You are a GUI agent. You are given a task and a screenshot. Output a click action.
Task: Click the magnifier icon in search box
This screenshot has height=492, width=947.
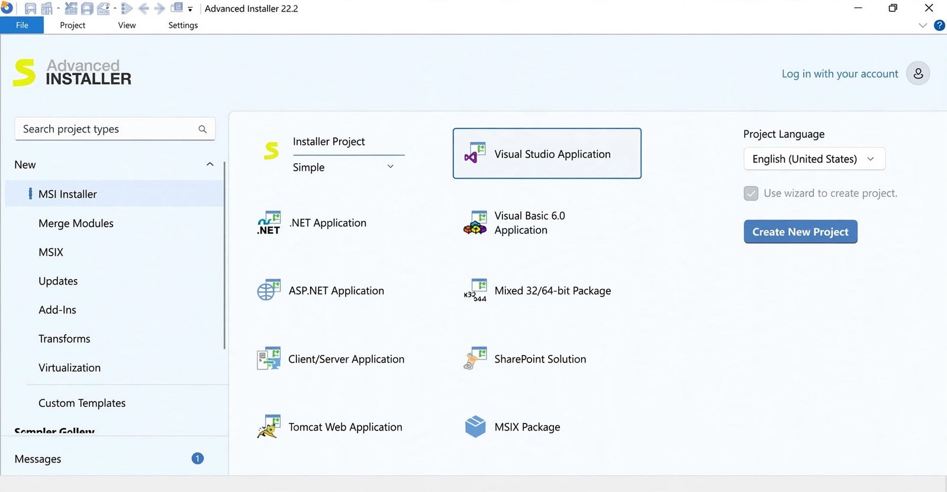pos(202,129)
